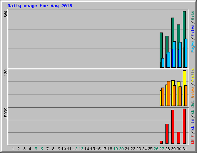
Task: Click the orange Sites bar for day 28
Action: point(169,94)
